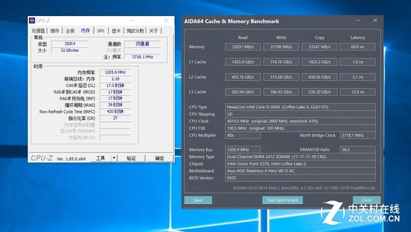This screenshot has width=411, height=232.
Task: Select the 32 GBytes size field
Action: click(x=70, y=50)
